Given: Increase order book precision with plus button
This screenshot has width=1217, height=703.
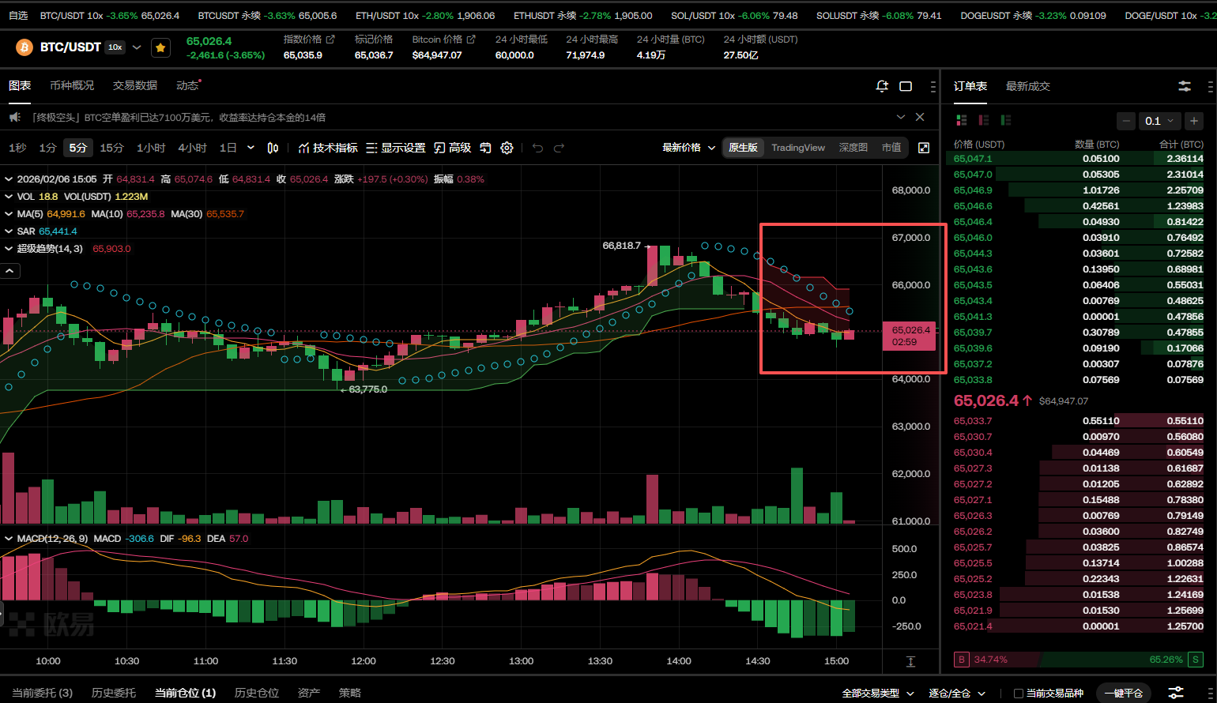Looking at the screenshot, I should click(x=1194, y=121).
